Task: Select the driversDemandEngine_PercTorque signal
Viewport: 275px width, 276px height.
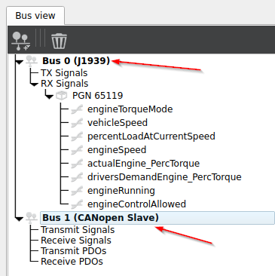Action: coord(164,177)
